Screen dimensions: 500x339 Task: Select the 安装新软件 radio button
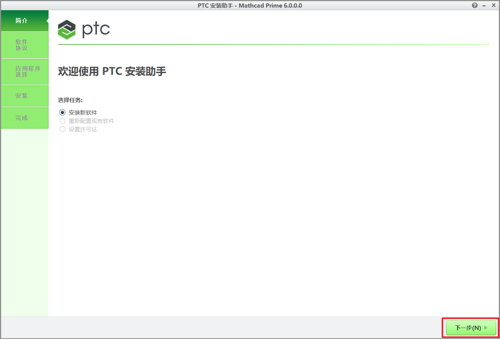[63, 113]
